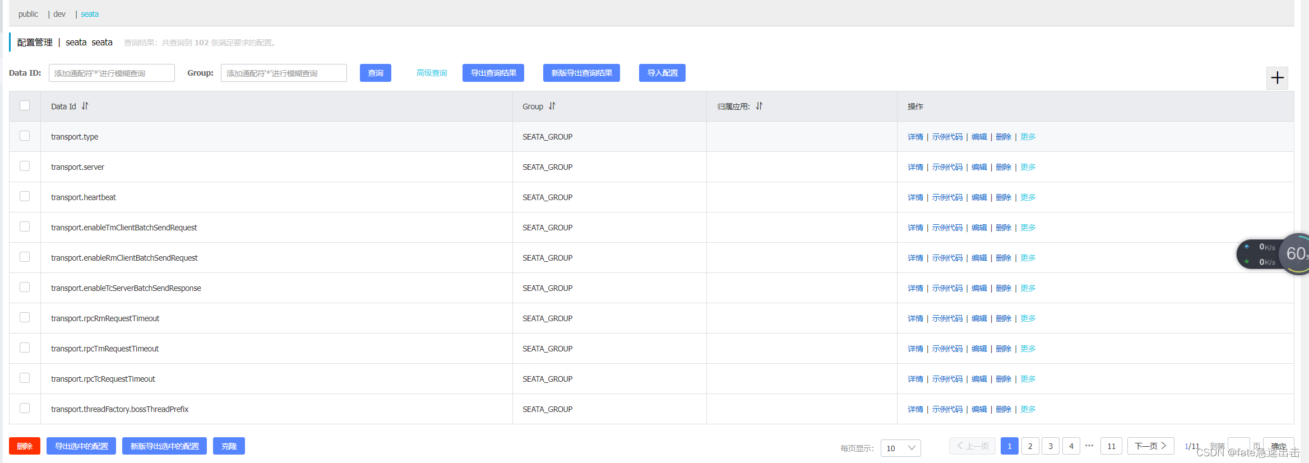Click 编辑 for transport.enableTcServerBatchSendResponse
Screen dimensions: 1309x463
coord(979,288)
